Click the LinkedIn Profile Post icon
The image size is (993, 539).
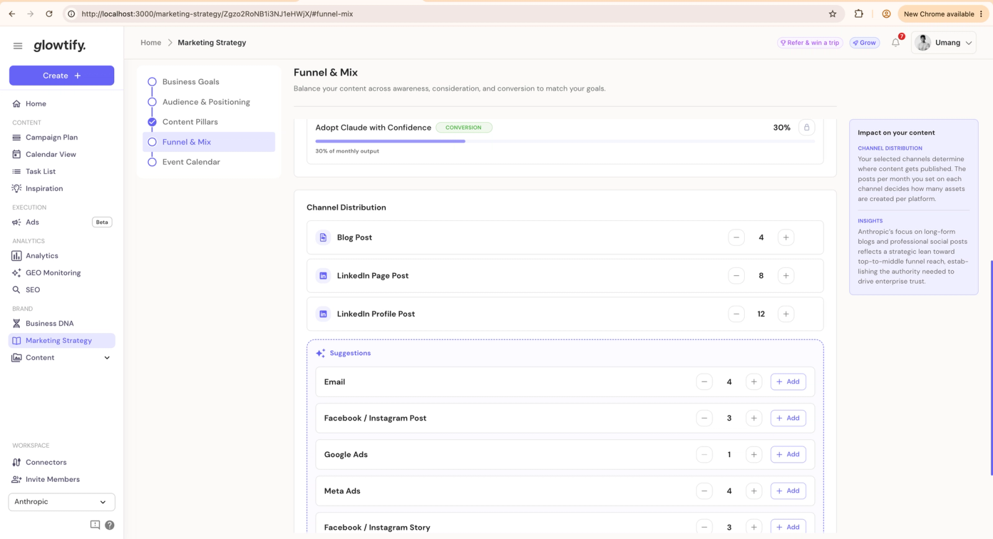click(x=323, y=314)
